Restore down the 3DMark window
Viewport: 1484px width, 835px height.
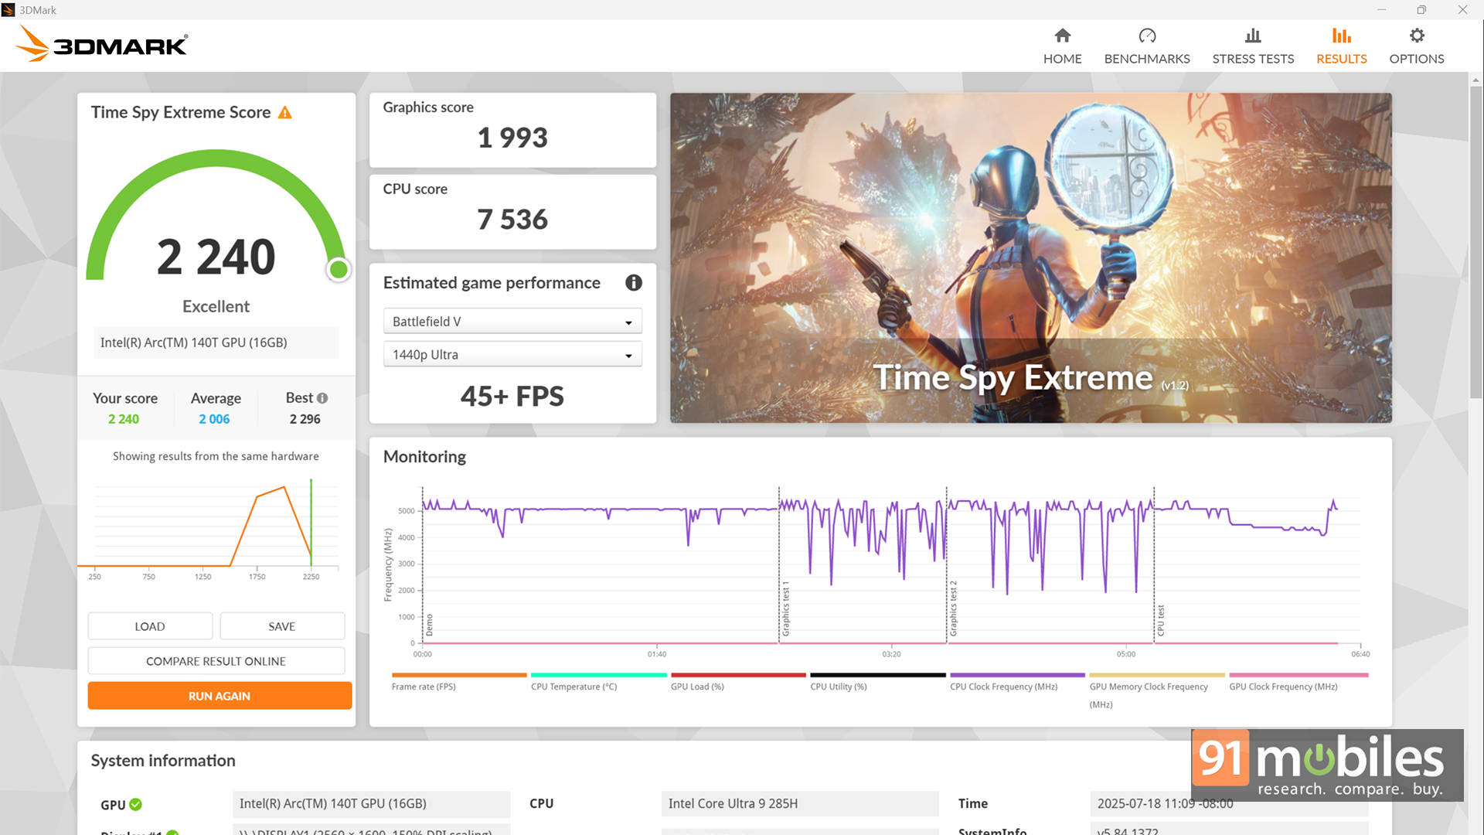coord(1421,10)
